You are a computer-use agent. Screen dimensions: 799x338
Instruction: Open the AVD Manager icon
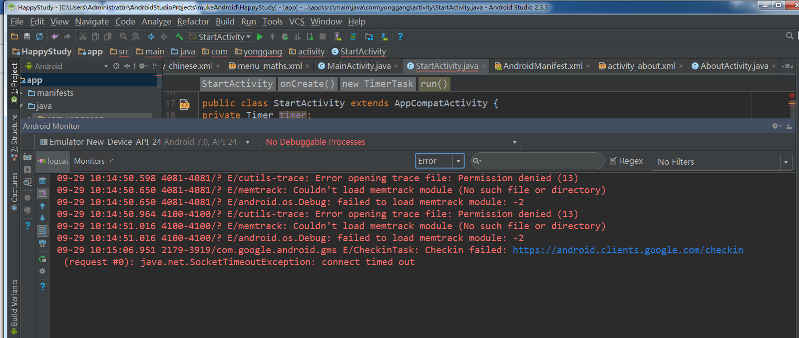coord(338,36)
